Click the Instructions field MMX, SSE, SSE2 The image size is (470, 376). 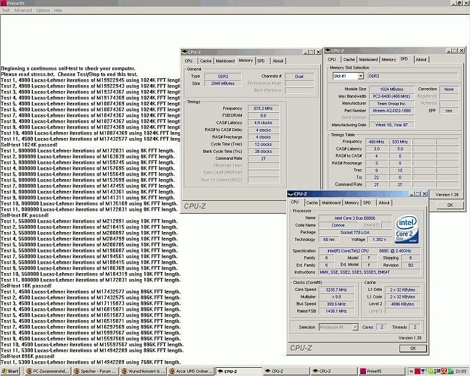[x=370, y=272]
